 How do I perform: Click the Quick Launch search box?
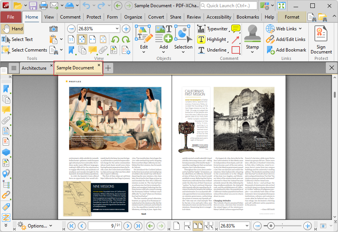(x=229, y=6)
